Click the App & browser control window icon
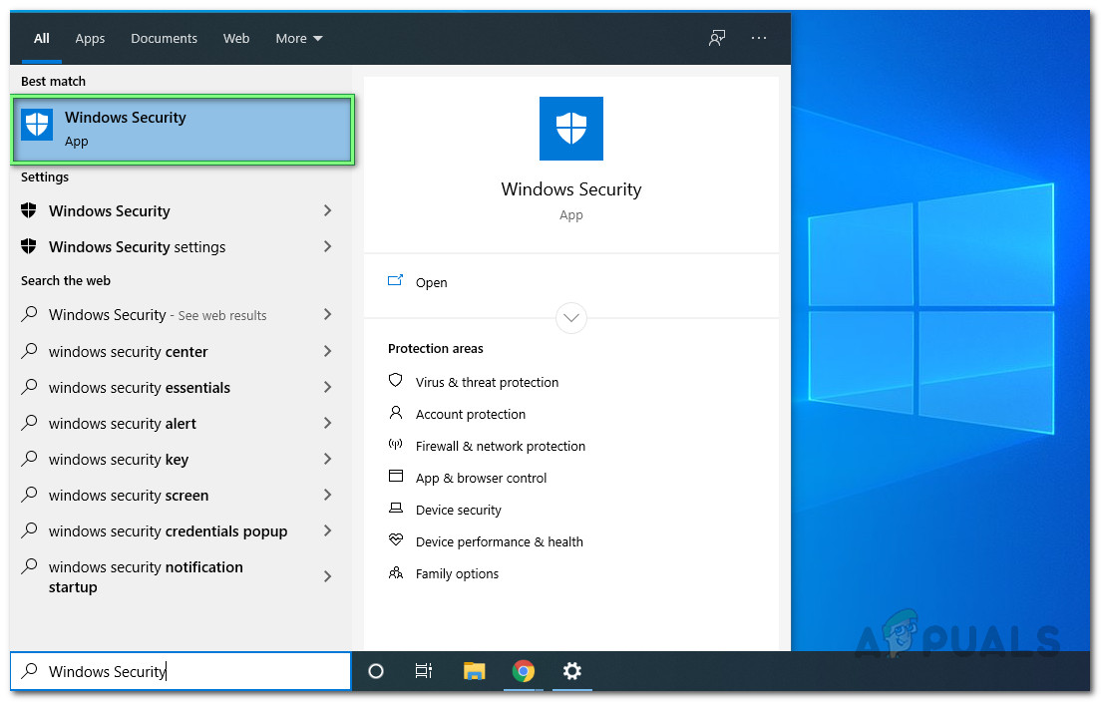1101x702 pixels. (x=395, y=476)
